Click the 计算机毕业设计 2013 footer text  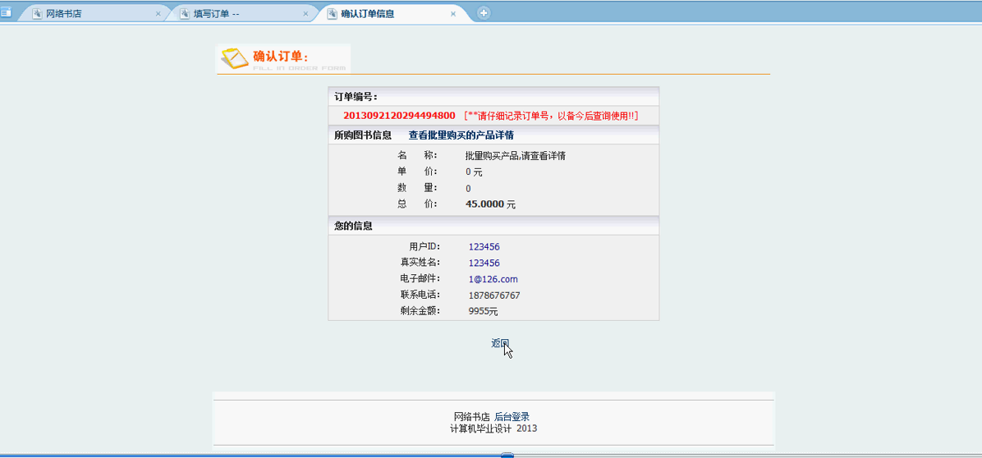(x=493, y=428)
